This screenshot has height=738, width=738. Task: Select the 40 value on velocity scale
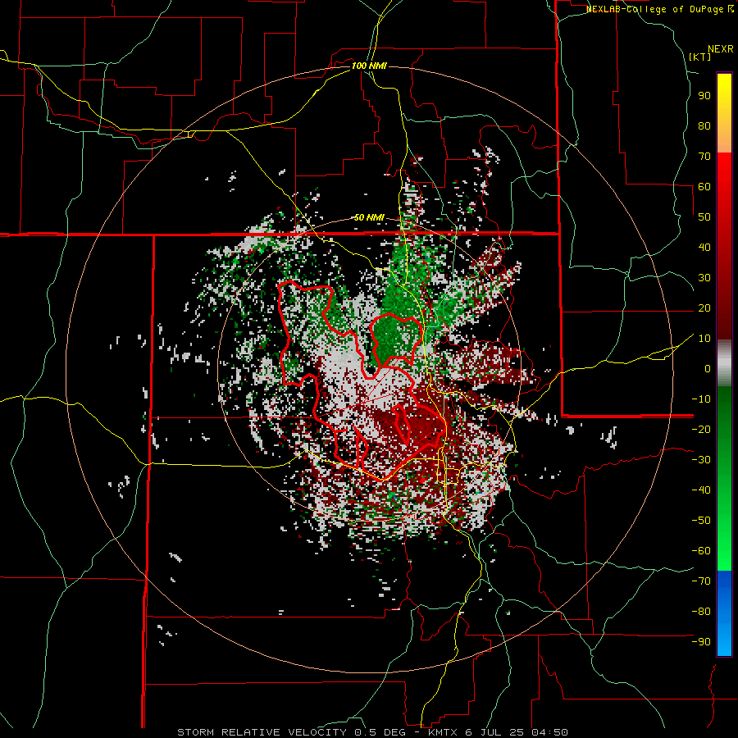[x=704, y=248]
